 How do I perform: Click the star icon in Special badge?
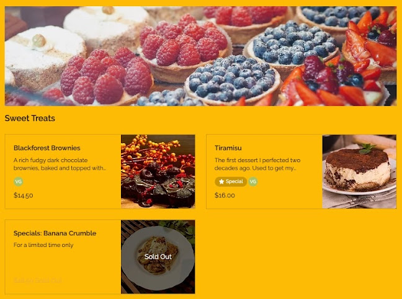coord(221,181)
